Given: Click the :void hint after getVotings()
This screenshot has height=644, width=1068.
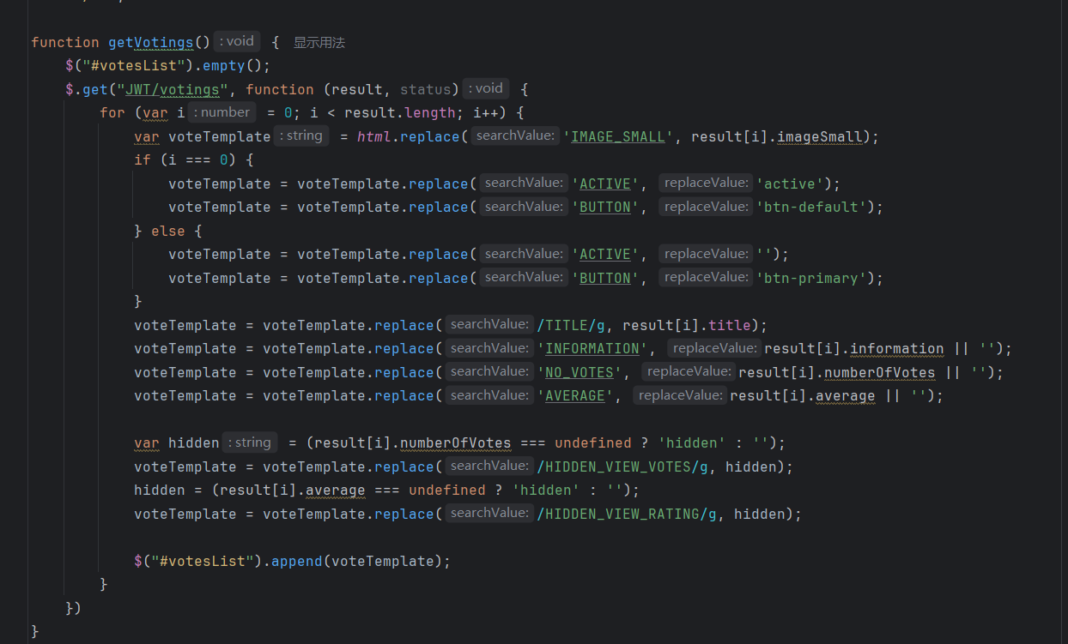Looking at the screenshot, I should pos(237,41).
